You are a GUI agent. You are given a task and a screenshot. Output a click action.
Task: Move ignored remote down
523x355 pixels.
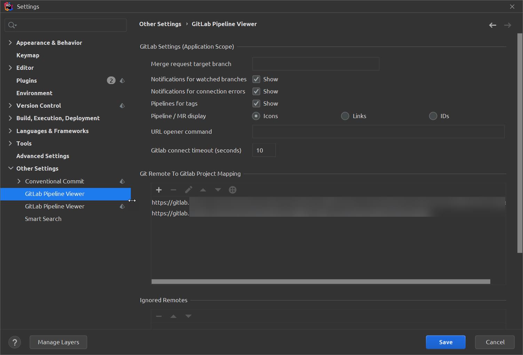click(x=188, y=316)
